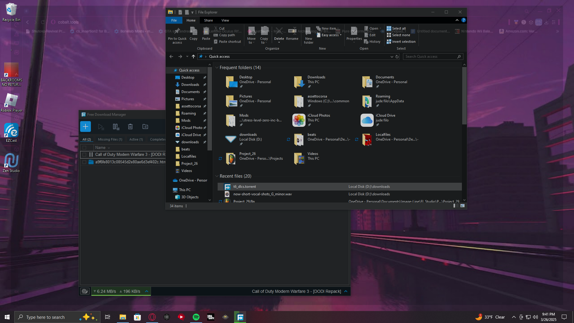Tick the select-all checkbox in Name header
The image size is (574, 323).
[x=84, y=148]
